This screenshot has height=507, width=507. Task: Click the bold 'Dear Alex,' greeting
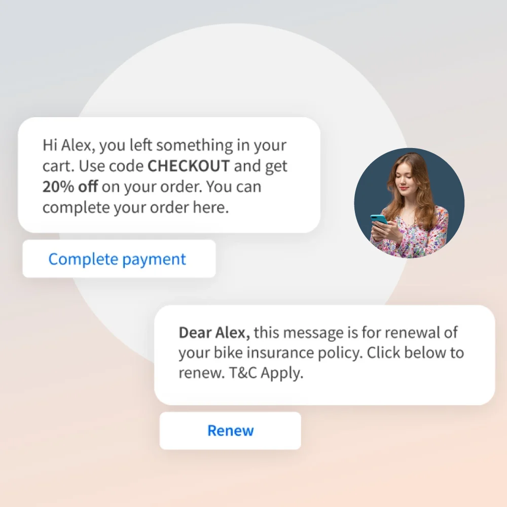214,333
